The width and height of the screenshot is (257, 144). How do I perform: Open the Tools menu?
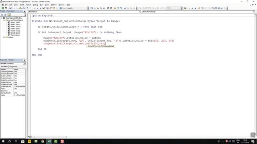point(47,5)
